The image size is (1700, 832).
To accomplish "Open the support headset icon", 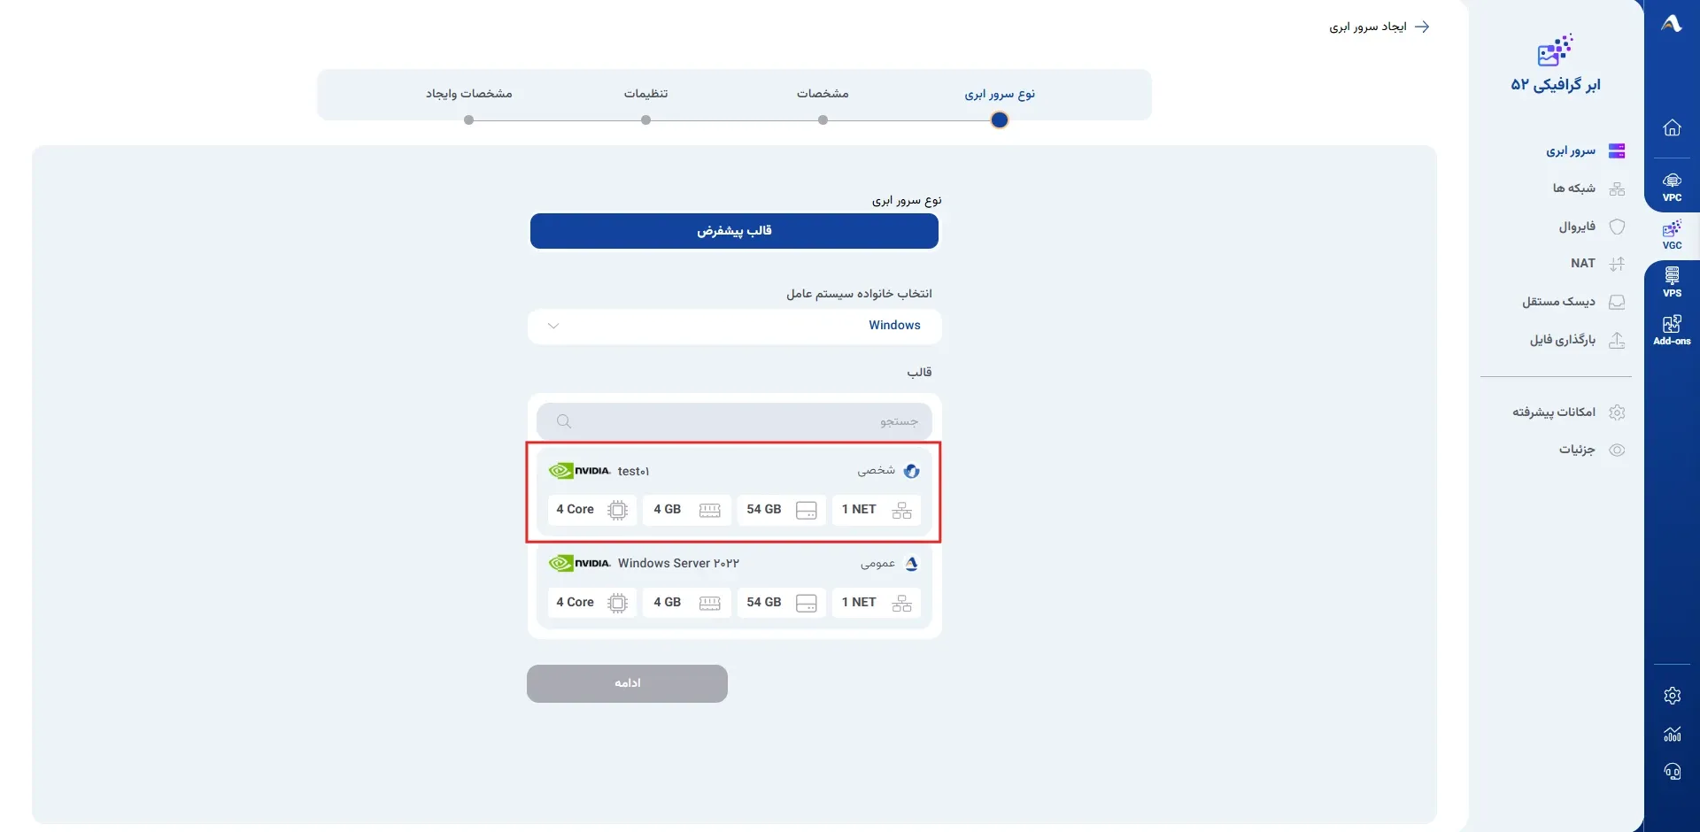I will point(1672,772).
